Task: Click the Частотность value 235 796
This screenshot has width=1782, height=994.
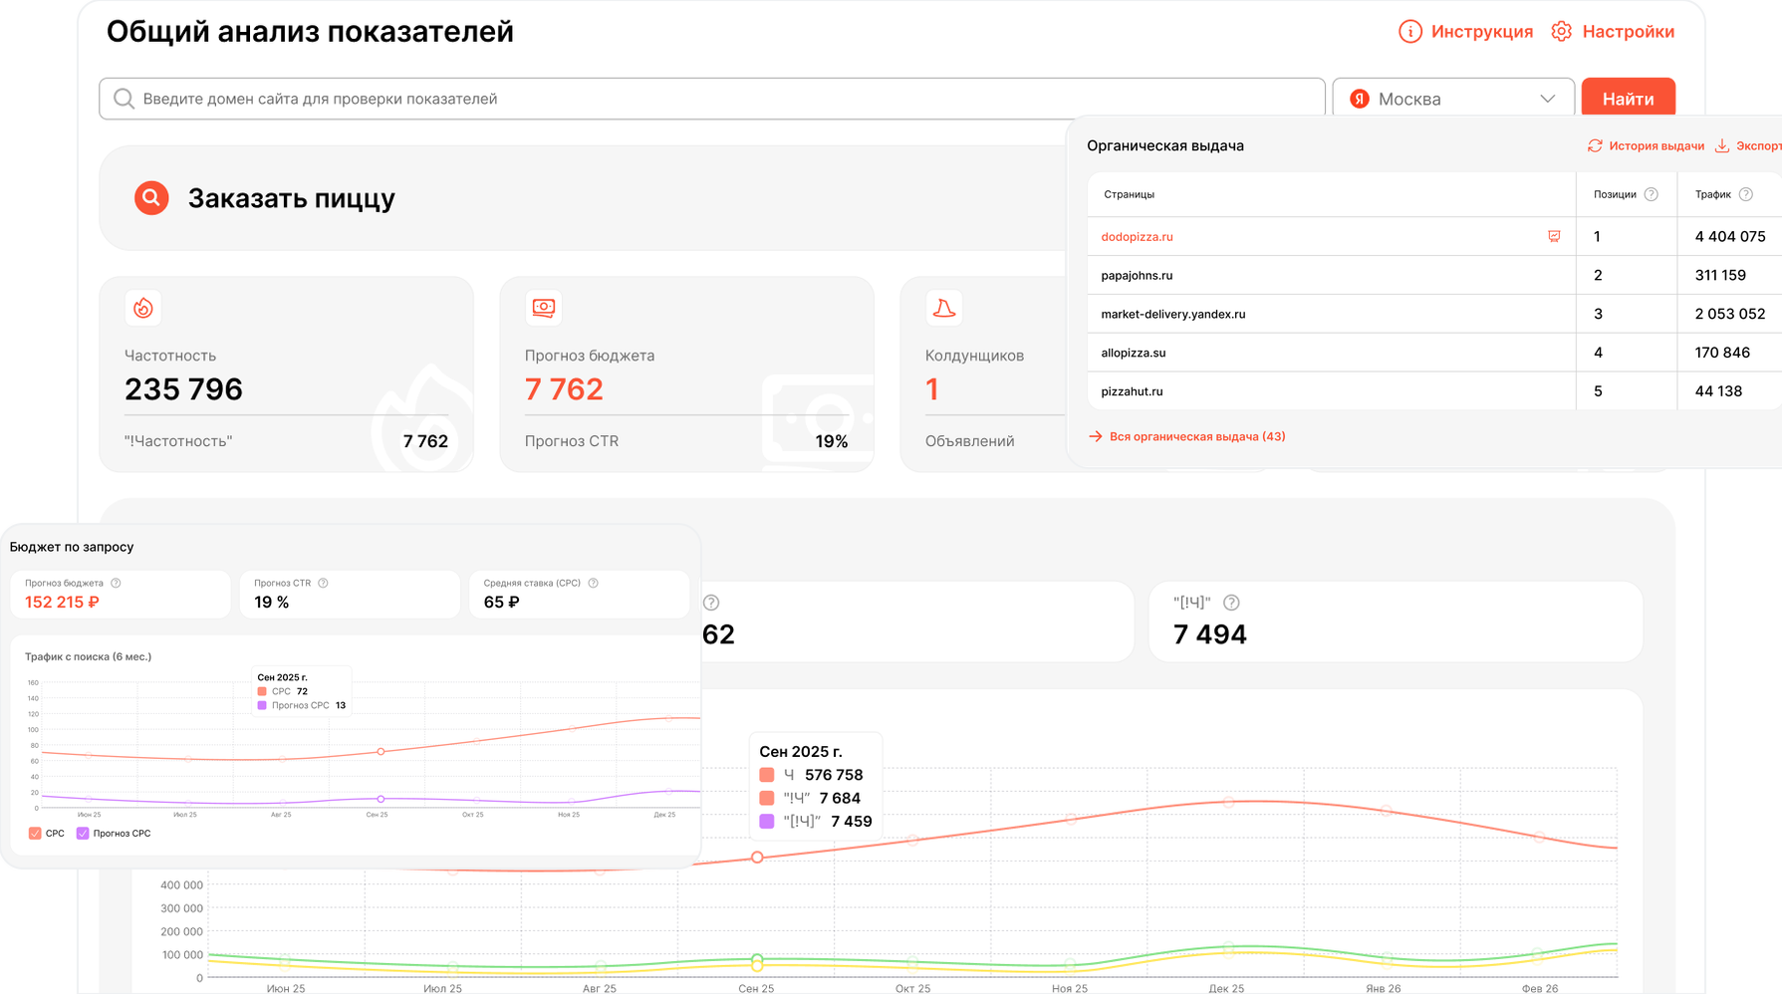Action: pos(183,389)
